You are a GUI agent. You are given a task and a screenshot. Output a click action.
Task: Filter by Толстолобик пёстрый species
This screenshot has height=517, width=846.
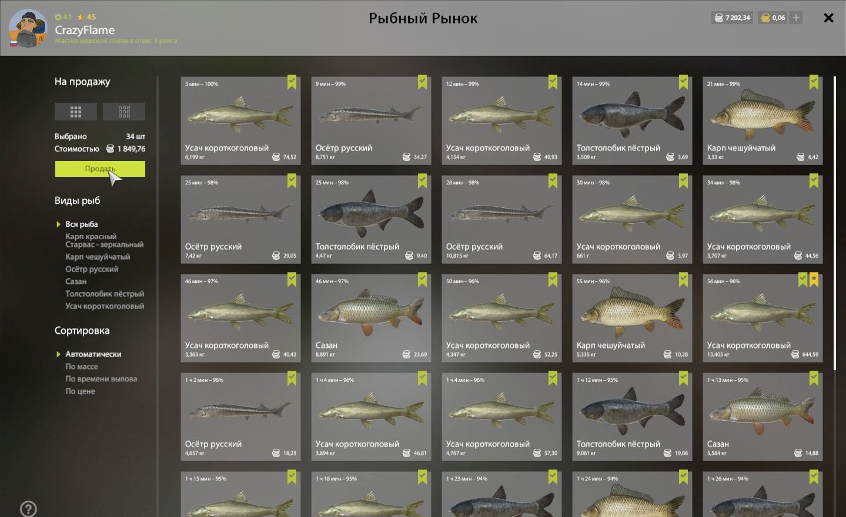105,294
